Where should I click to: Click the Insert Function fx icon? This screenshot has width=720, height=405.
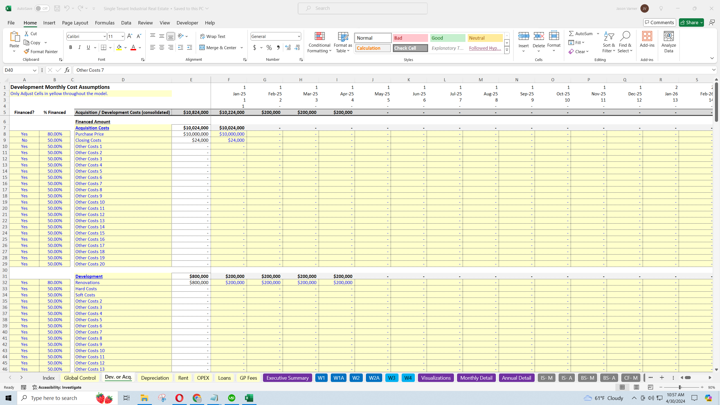(x=67, y=70)
